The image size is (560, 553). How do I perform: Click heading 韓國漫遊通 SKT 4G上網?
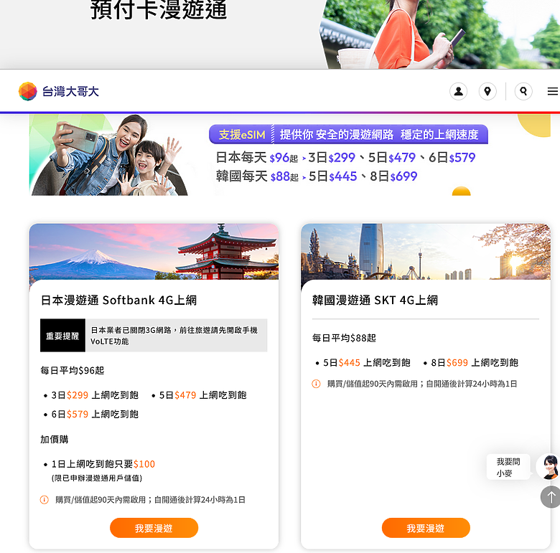pyautogui.click(x=375, y=300)
